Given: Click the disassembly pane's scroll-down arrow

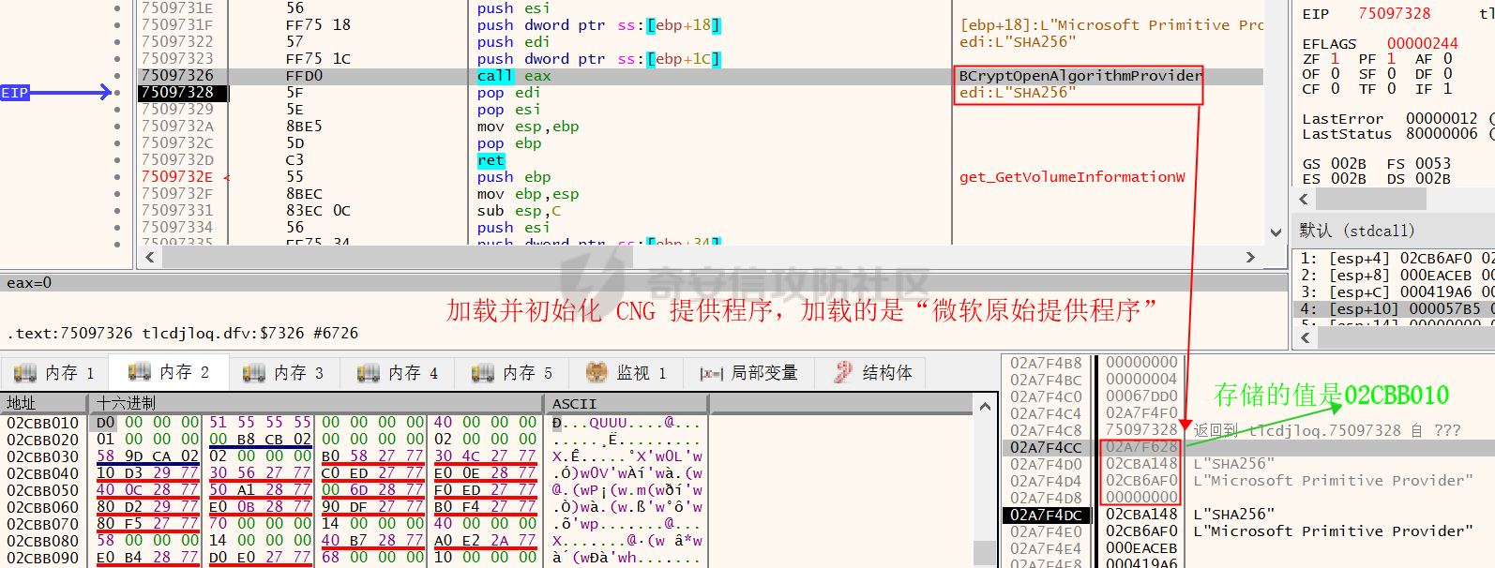Looking at the screenshot, I should [1276, 232].
